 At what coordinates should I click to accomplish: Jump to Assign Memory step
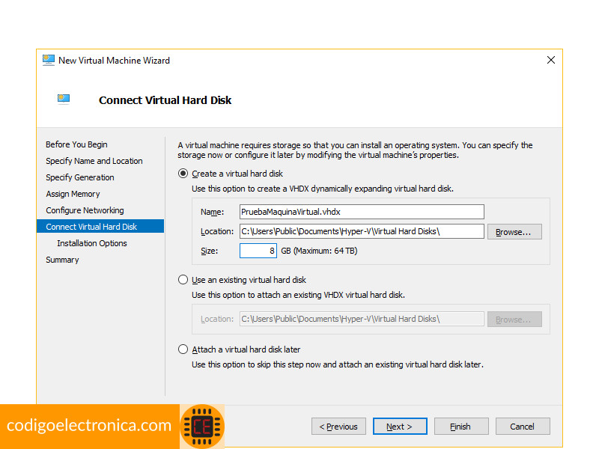point(73,194)
